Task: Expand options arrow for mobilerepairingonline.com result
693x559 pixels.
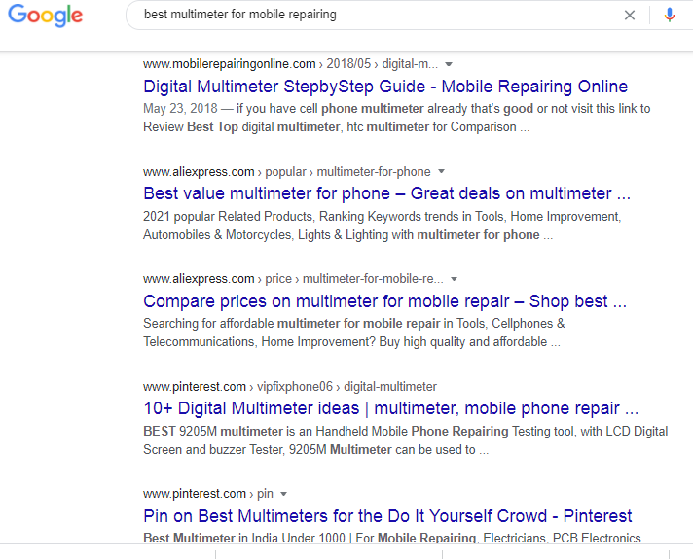Action: click(x=449, y=64)
